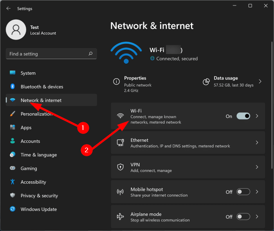Click the Data usage pie chart icon
Viewport: 274px width, 231px height.
tap(206, 81)
